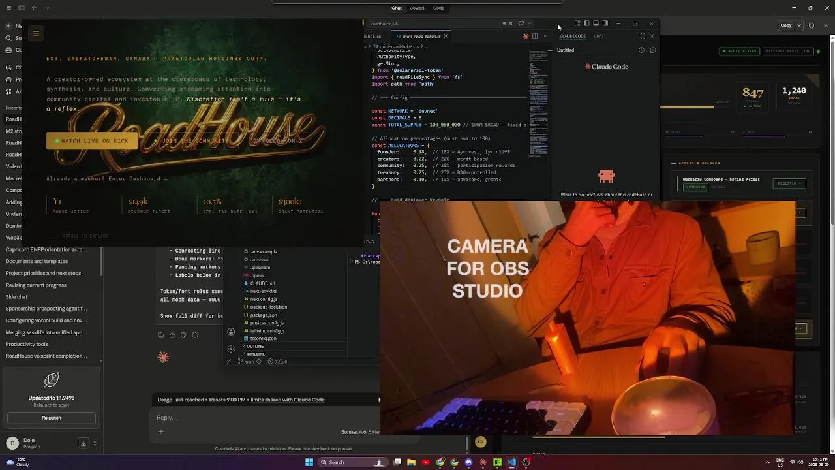
Task: Expand the TIMELINE section
Action: tap(256, 354)
